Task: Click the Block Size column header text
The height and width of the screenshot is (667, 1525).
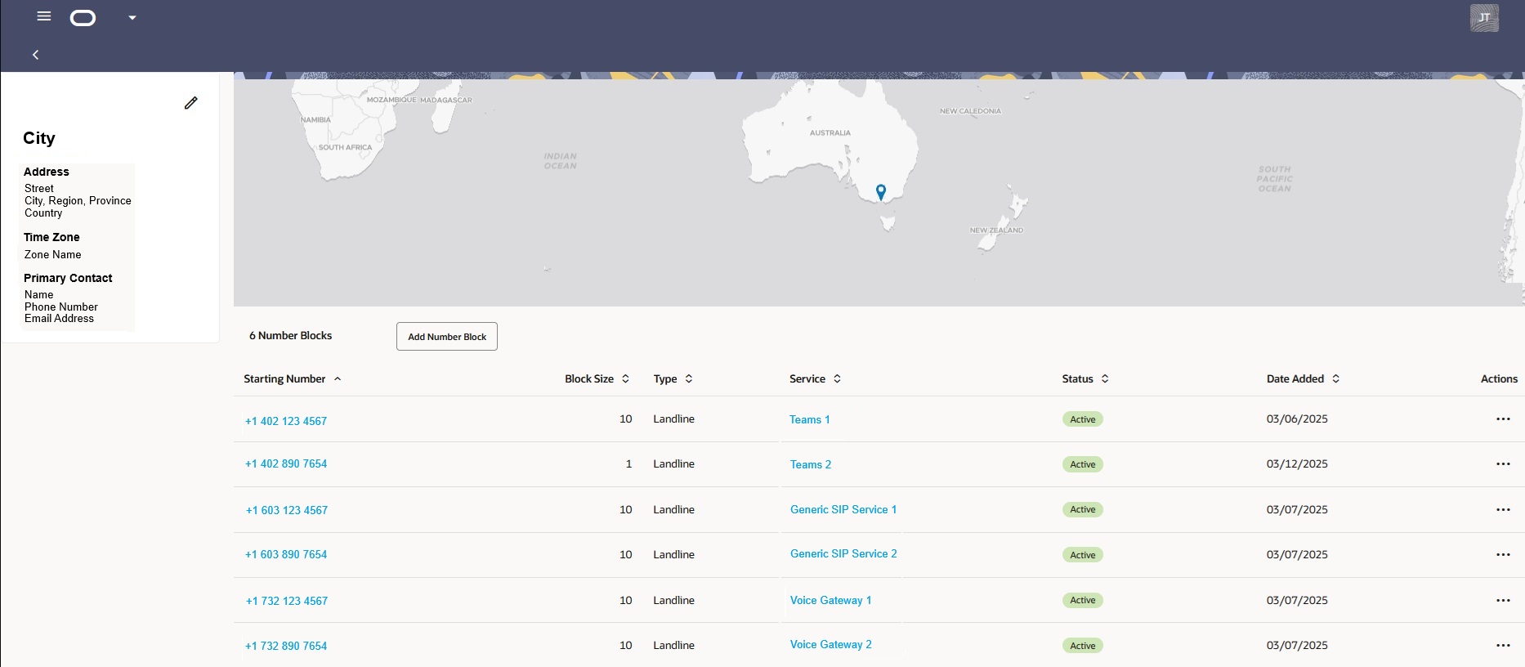Action: pyautogui.click(x=589, y=379)
